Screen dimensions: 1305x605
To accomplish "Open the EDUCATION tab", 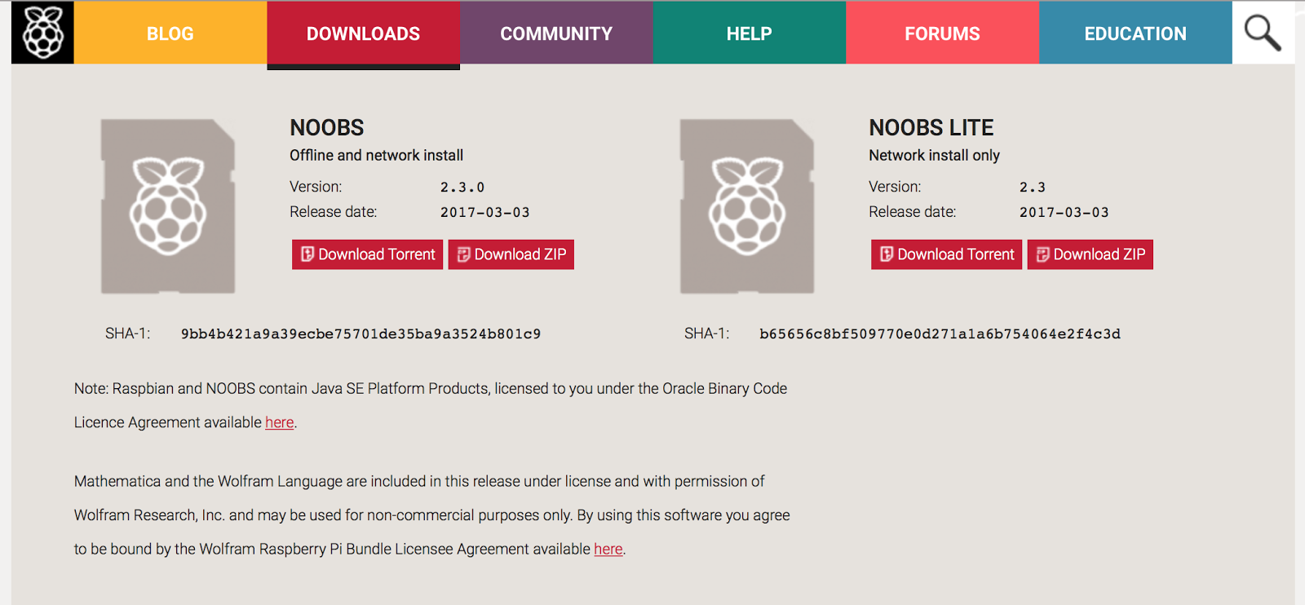I will tap(1135, 33).
